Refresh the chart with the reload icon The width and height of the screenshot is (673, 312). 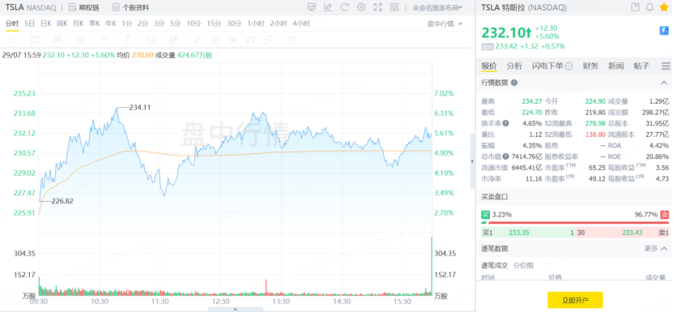pyautogui.click(x=345, y=6)
